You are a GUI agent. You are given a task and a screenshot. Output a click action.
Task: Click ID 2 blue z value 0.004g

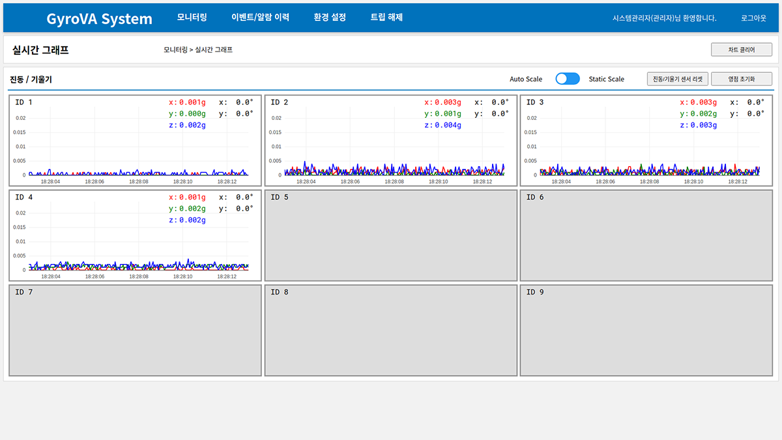(442, 125)
